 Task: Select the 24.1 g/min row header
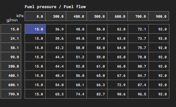coord(11,38)
